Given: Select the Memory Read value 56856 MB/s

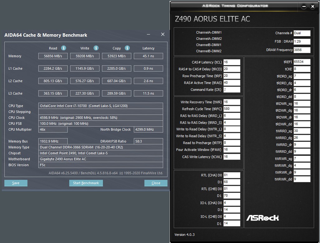Looking at the screenshot, I should click(53, 56).
